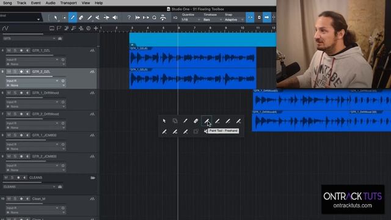Select the light blue folder event at the top
This screenshot has height=220, width=391.
202,40
